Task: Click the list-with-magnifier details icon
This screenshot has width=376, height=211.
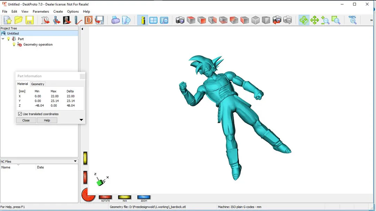Action: click(164, 20)
